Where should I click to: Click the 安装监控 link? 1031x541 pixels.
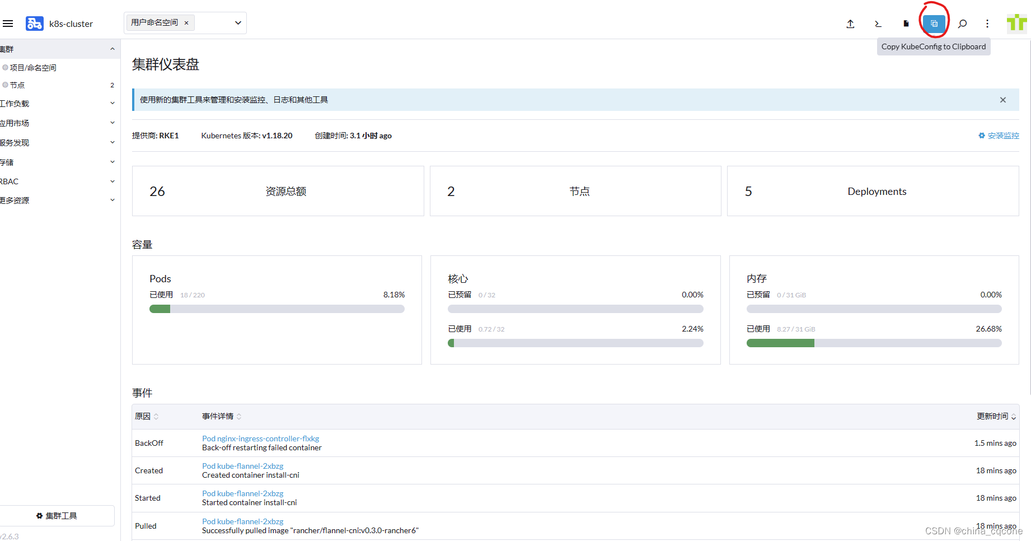tap(999, 136)
